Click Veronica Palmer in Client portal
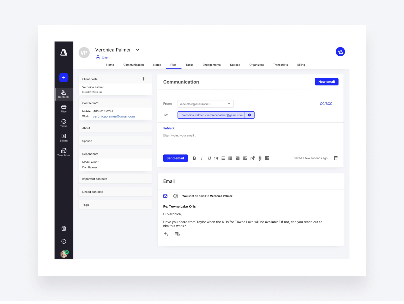The image size is (404, 304). click(x=93, y=87)
